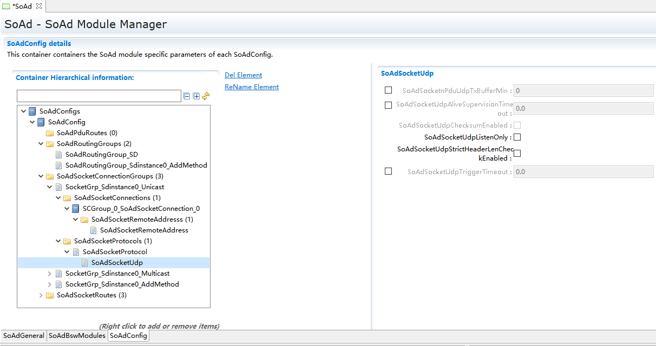Viewport: 656px width, 346px height.
Task: Switch to the SoAdGeneral tab
Action: coord(24,336)
